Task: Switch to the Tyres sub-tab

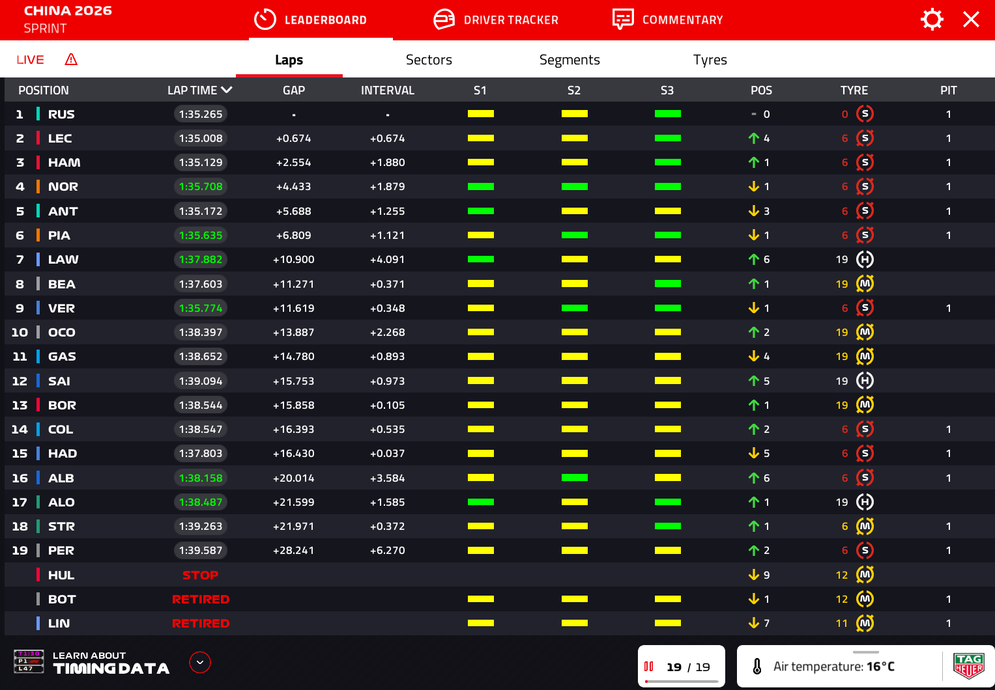Action: 710,60
